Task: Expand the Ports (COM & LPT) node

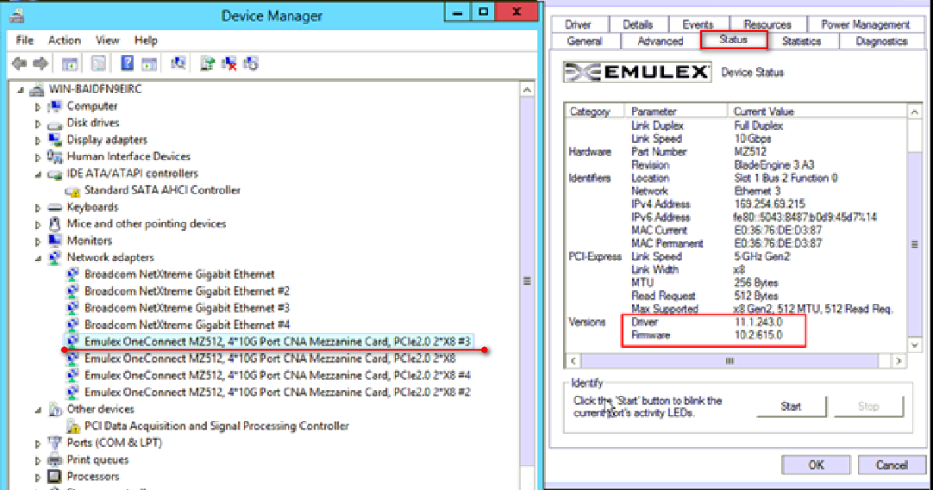Action: coord(37,443)
